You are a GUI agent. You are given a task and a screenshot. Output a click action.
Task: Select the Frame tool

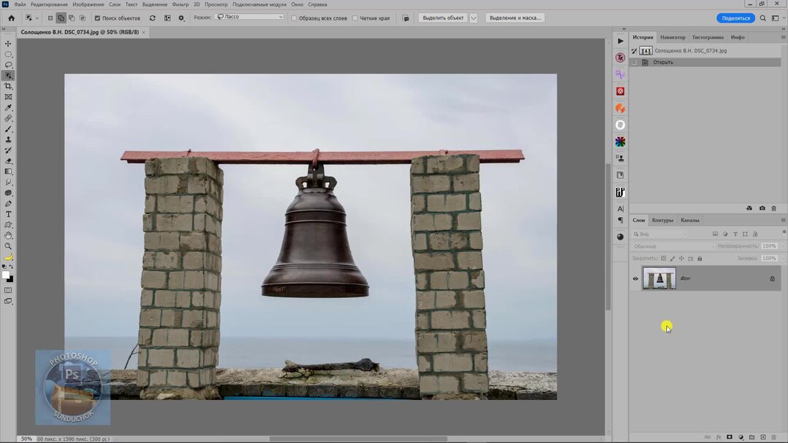tap(8, 97)
